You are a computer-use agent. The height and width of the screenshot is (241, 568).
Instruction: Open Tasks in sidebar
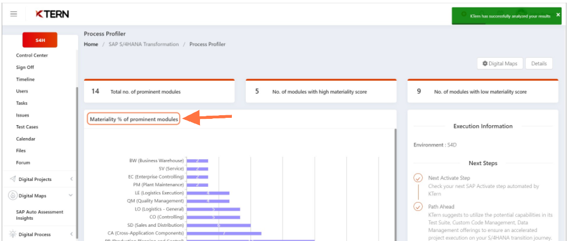point(22,103)
